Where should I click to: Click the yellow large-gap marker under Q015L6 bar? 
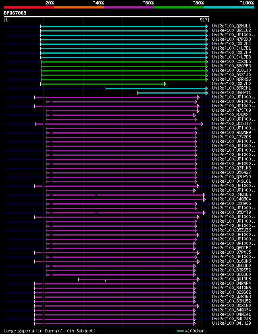coord(105,281)
